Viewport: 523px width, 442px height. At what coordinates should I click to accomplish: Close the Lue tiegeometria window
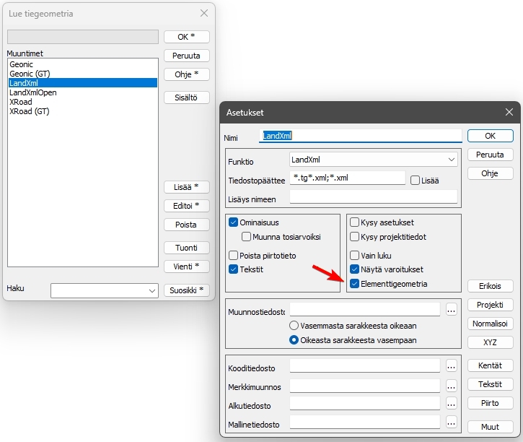[204, 14]
